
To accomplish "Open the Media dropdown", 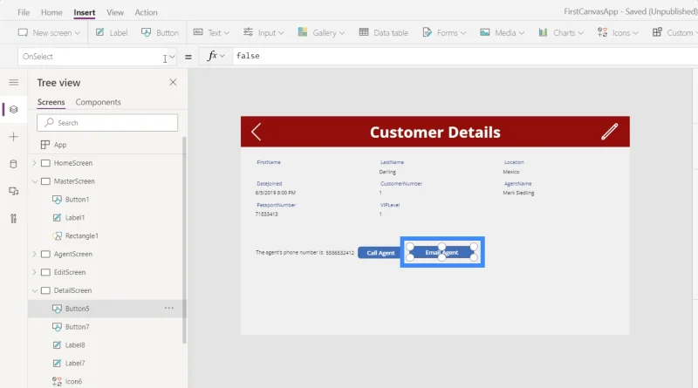I will pos(503,32).
